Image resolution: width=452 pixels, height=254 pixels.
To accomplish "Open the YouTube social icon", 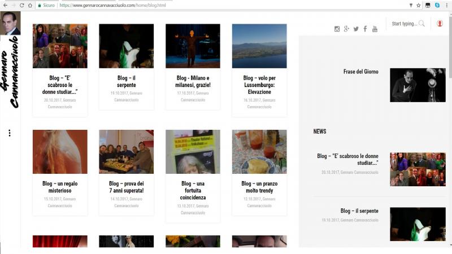I will pos(375,29).
